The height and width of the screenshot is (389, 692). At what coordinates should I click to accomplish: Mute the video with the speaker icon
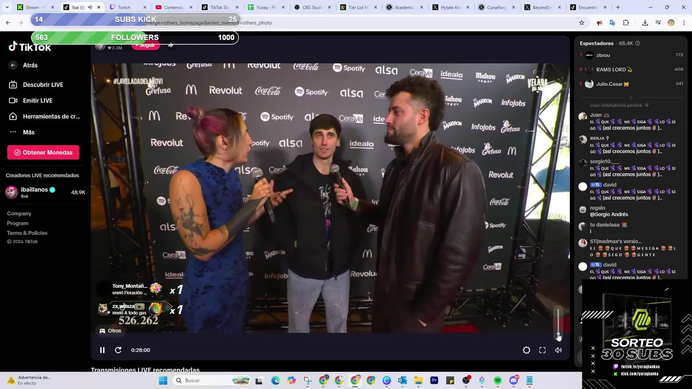click(x=558, y=350)
